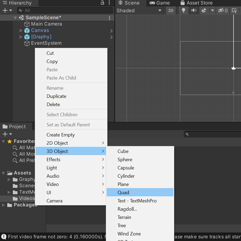Click the scene effects (skybox) icon

pyautogui.click(x=203, y=11)
